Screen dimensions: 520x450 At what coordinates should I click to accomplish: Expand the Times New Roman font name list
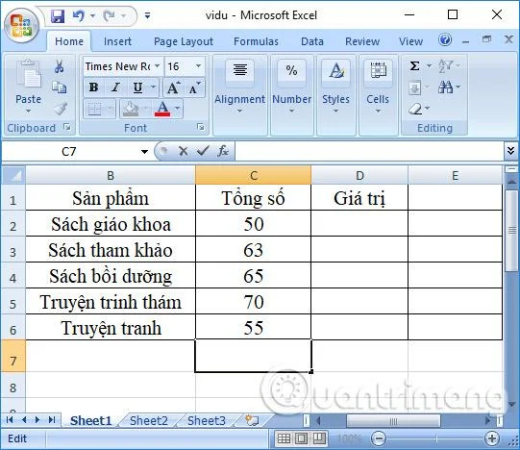click(x=158, y=66)
